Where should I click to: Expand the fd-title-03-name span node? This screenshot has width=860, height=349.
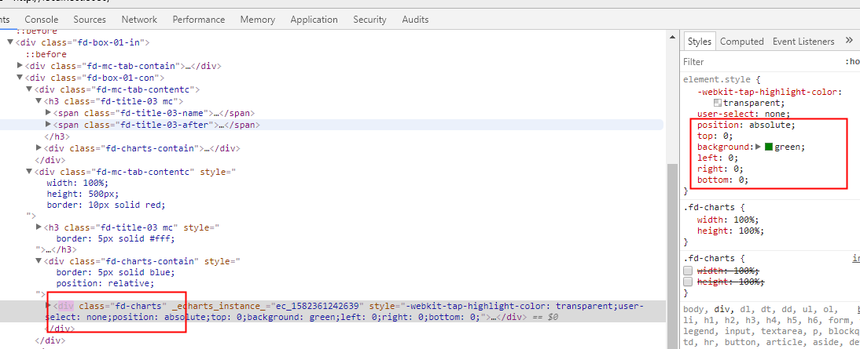pos(48,113)
